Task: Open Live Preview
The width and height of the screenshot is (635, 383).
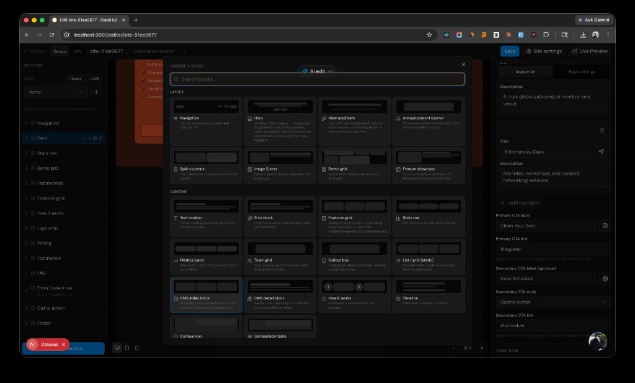Action: pyautogui.click(x=590, y=51)
